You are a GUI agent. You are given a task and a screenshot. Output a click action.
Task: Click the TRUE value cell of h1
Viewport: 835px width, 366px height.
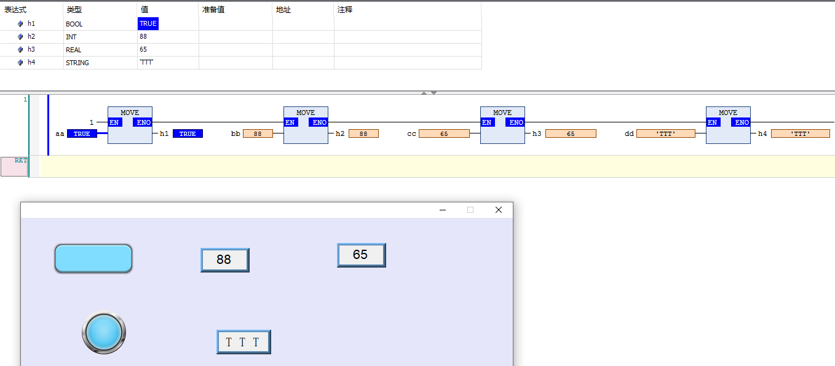pyautogui.click(x=148, y=23)
